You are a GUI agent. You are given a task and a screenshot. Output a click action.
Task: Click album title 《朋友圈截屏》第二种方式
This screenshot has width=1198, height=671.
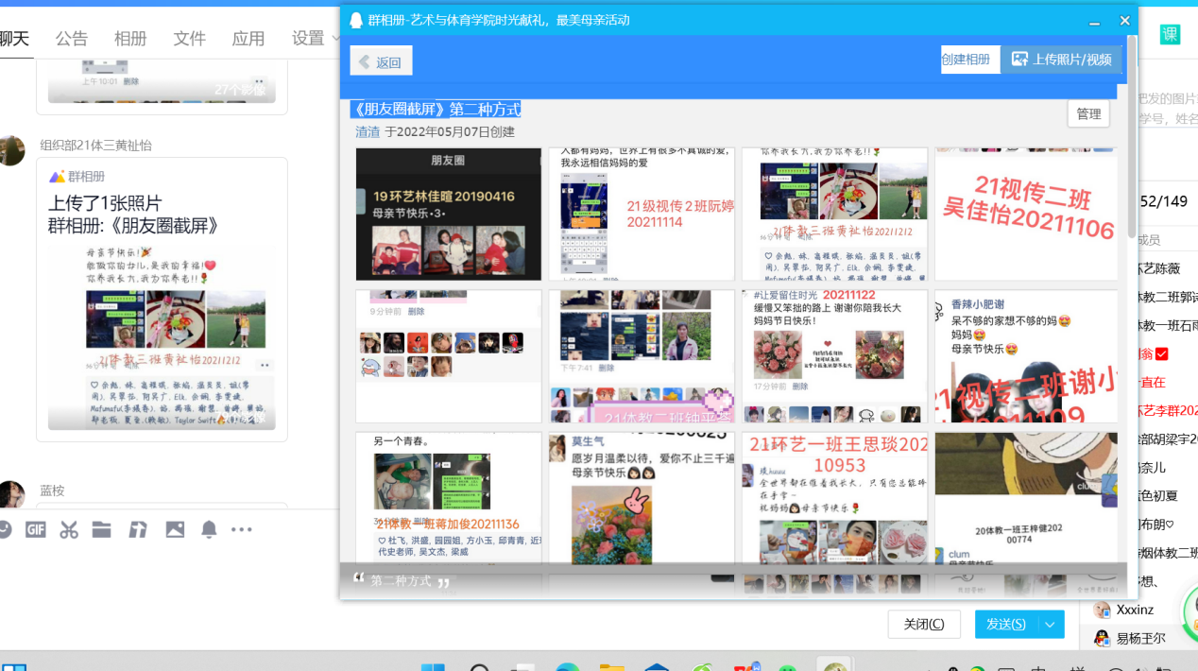pos(436,109)
